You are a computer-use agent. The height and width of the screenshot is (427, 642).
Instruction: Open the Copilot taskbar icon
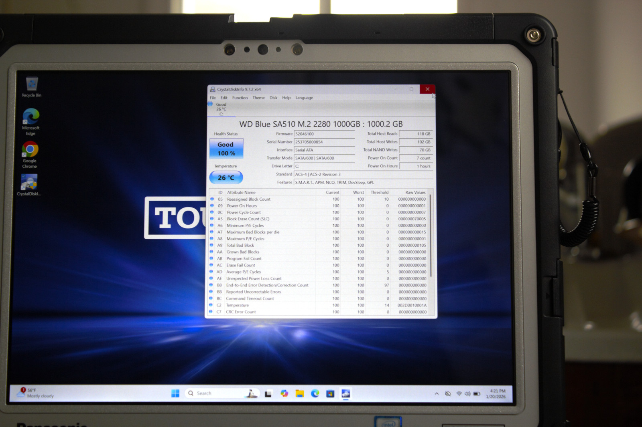[284, 394]
